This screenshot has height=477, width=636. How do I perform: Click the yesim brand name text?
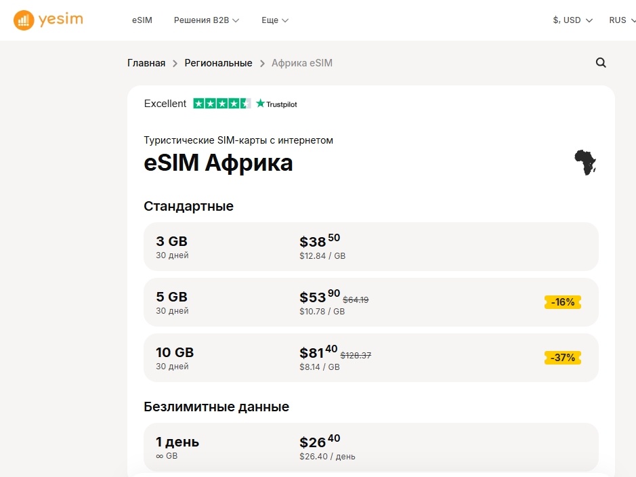(x=61, y=19)
